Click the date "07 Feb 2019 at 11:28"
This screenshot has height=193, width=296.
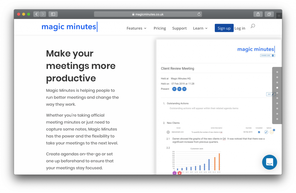pyautogui.click(x=183, y=84)
